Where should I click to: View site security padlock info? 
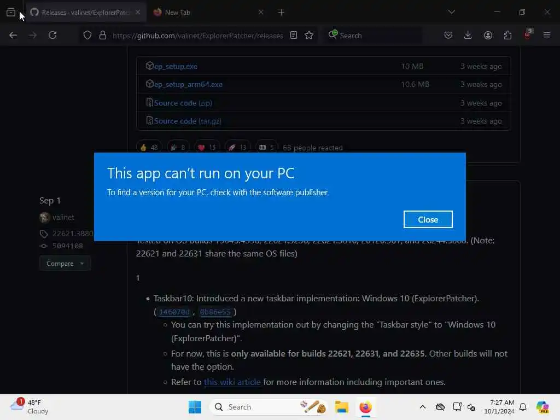103,36
